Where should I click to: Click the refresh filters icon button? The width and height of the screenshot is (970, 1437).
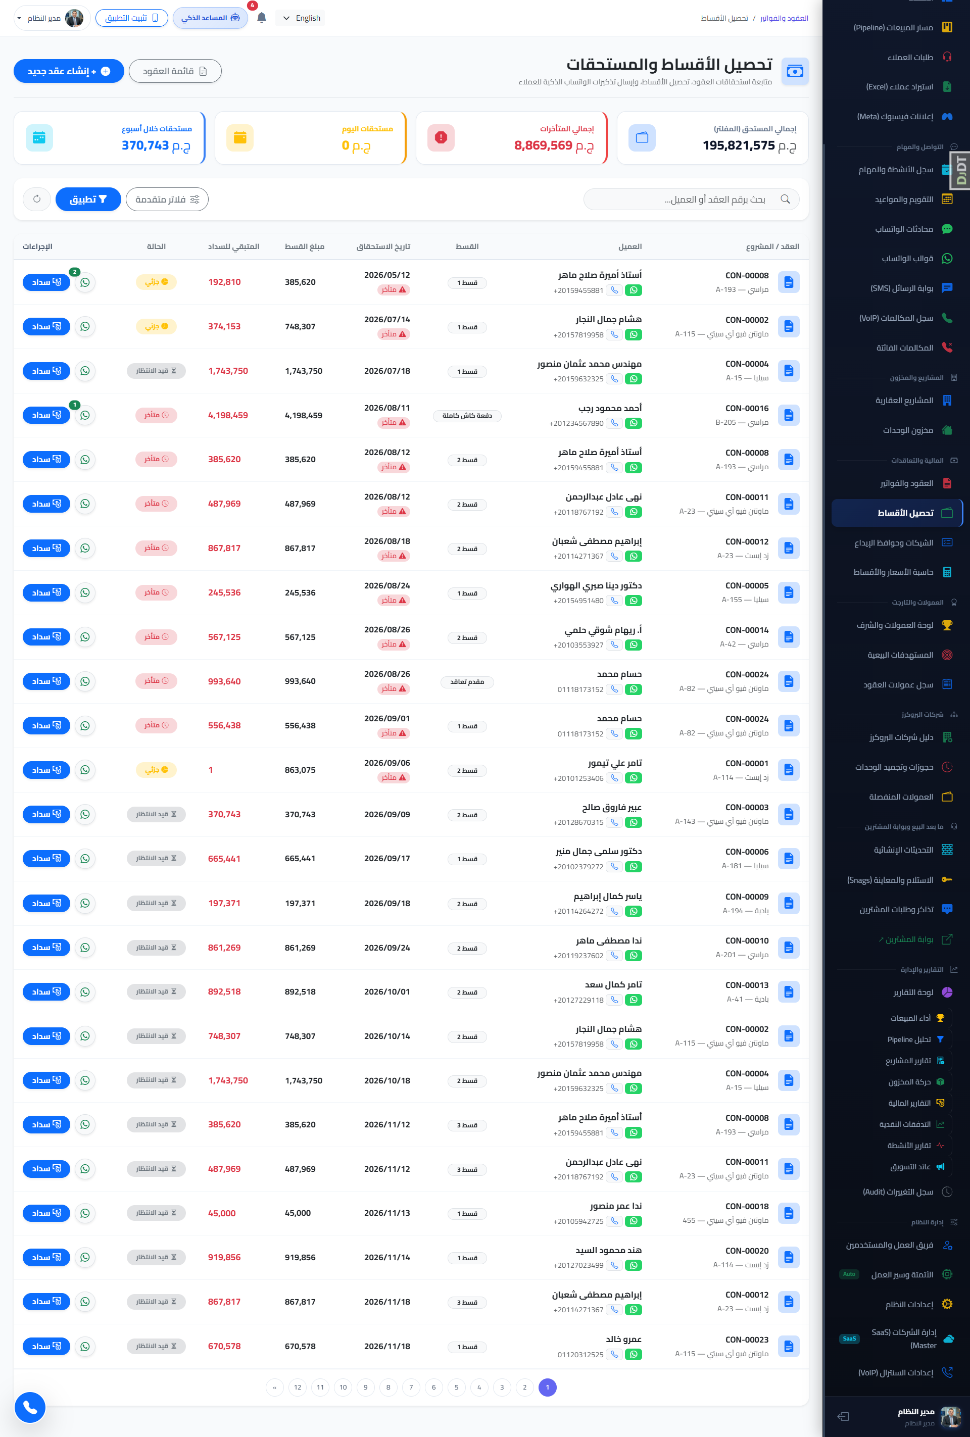[x=37, y=199]
